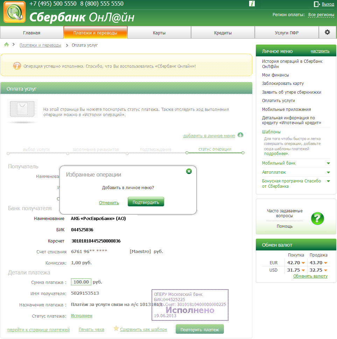Open Мобильные приложения menu item
337x339 pixels.
coord(286,109)
